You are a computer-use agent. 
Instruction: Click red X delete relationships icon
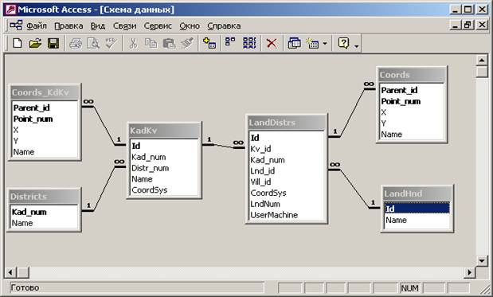coord(272,43)
